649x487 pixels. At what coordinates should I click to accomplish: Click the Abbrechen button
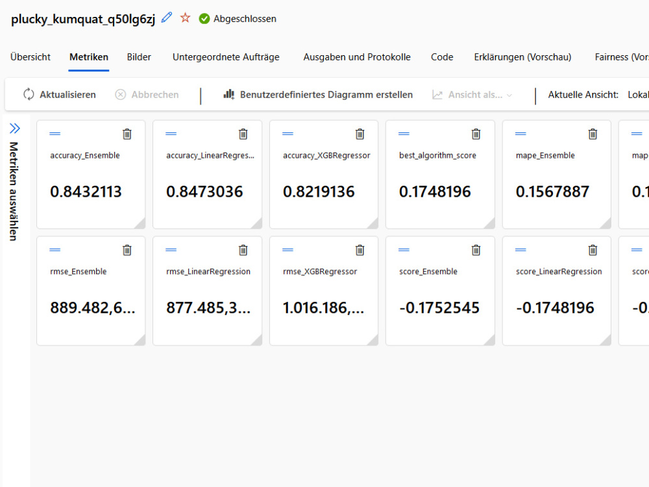click(x=147, y=94)
